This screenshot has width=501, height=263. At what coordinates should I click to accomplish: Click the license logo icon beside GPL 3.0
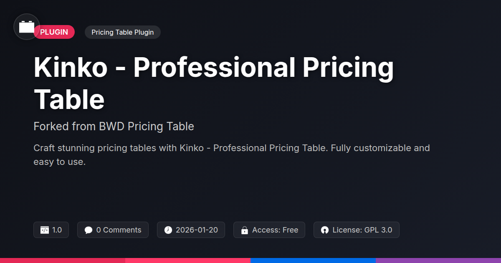point(325,230)
